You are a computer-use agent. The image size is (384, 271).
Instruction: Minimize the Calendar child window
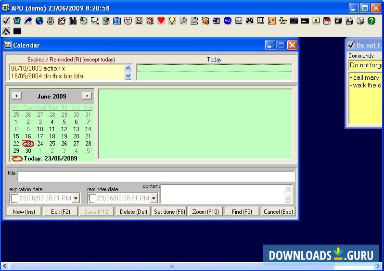tap(269, 45)
